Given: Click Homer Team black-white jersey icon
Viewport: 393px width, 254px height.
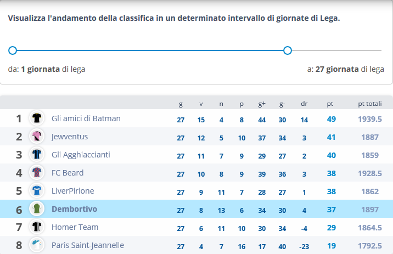Looking at the screenshot, I should (37, 227).
